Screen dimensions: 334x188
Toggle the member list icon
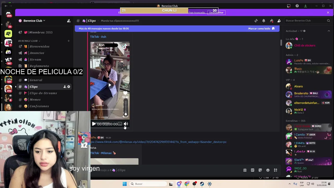(279, 21)
